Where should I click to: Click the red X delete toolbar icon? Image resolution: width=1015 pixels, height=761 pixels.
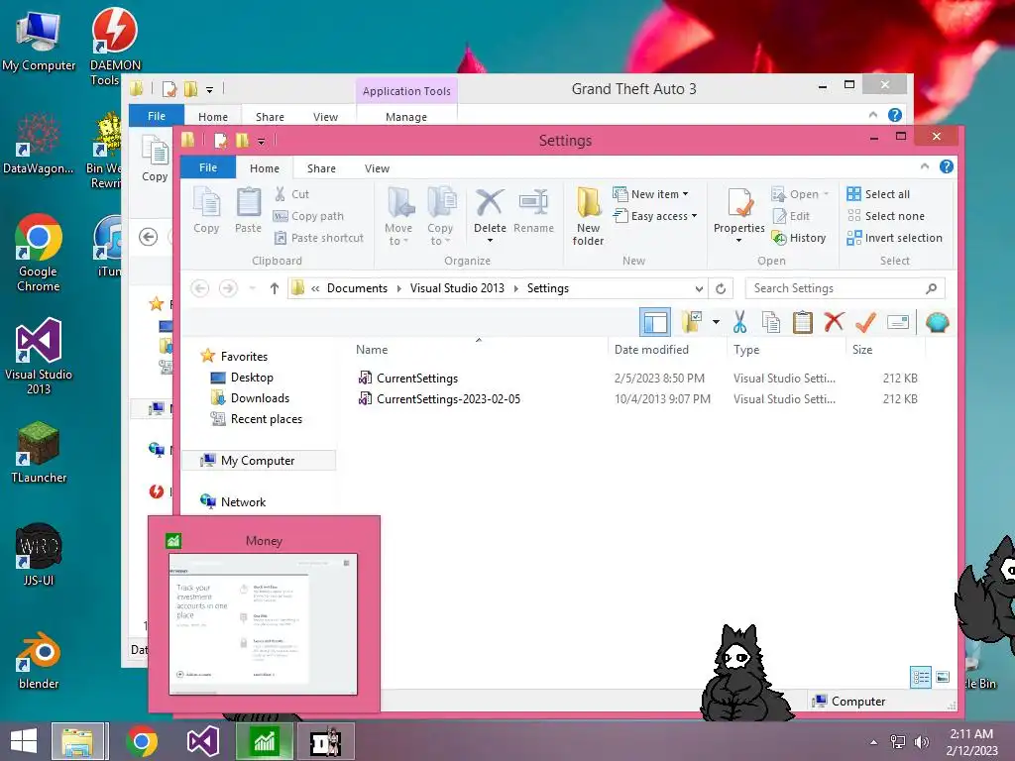click(x=835, y=322)
